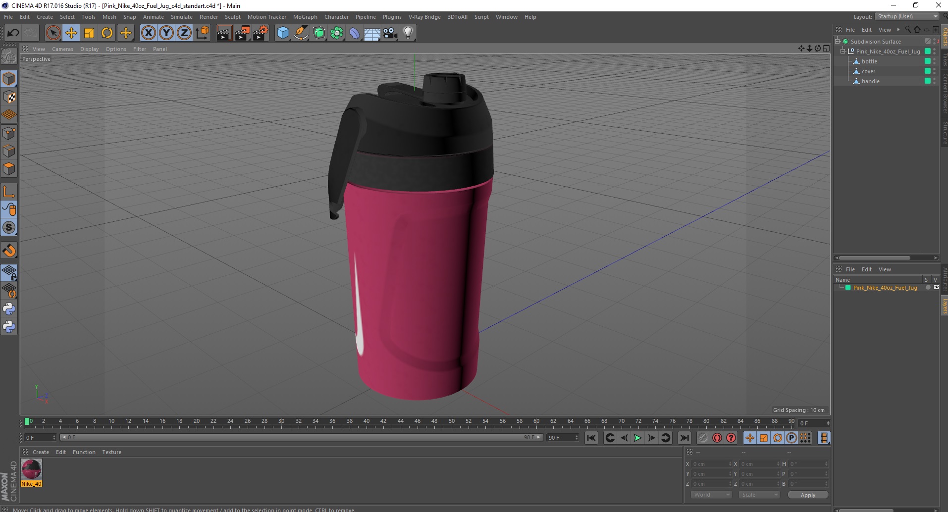Open the Scale mode dropdown
948x512 pixels.
(x=759, y=495)
